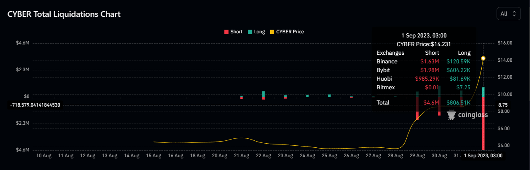Click the 22 Aug liquidation bar
Screen dimensions: 530x170
click(263, 95)
